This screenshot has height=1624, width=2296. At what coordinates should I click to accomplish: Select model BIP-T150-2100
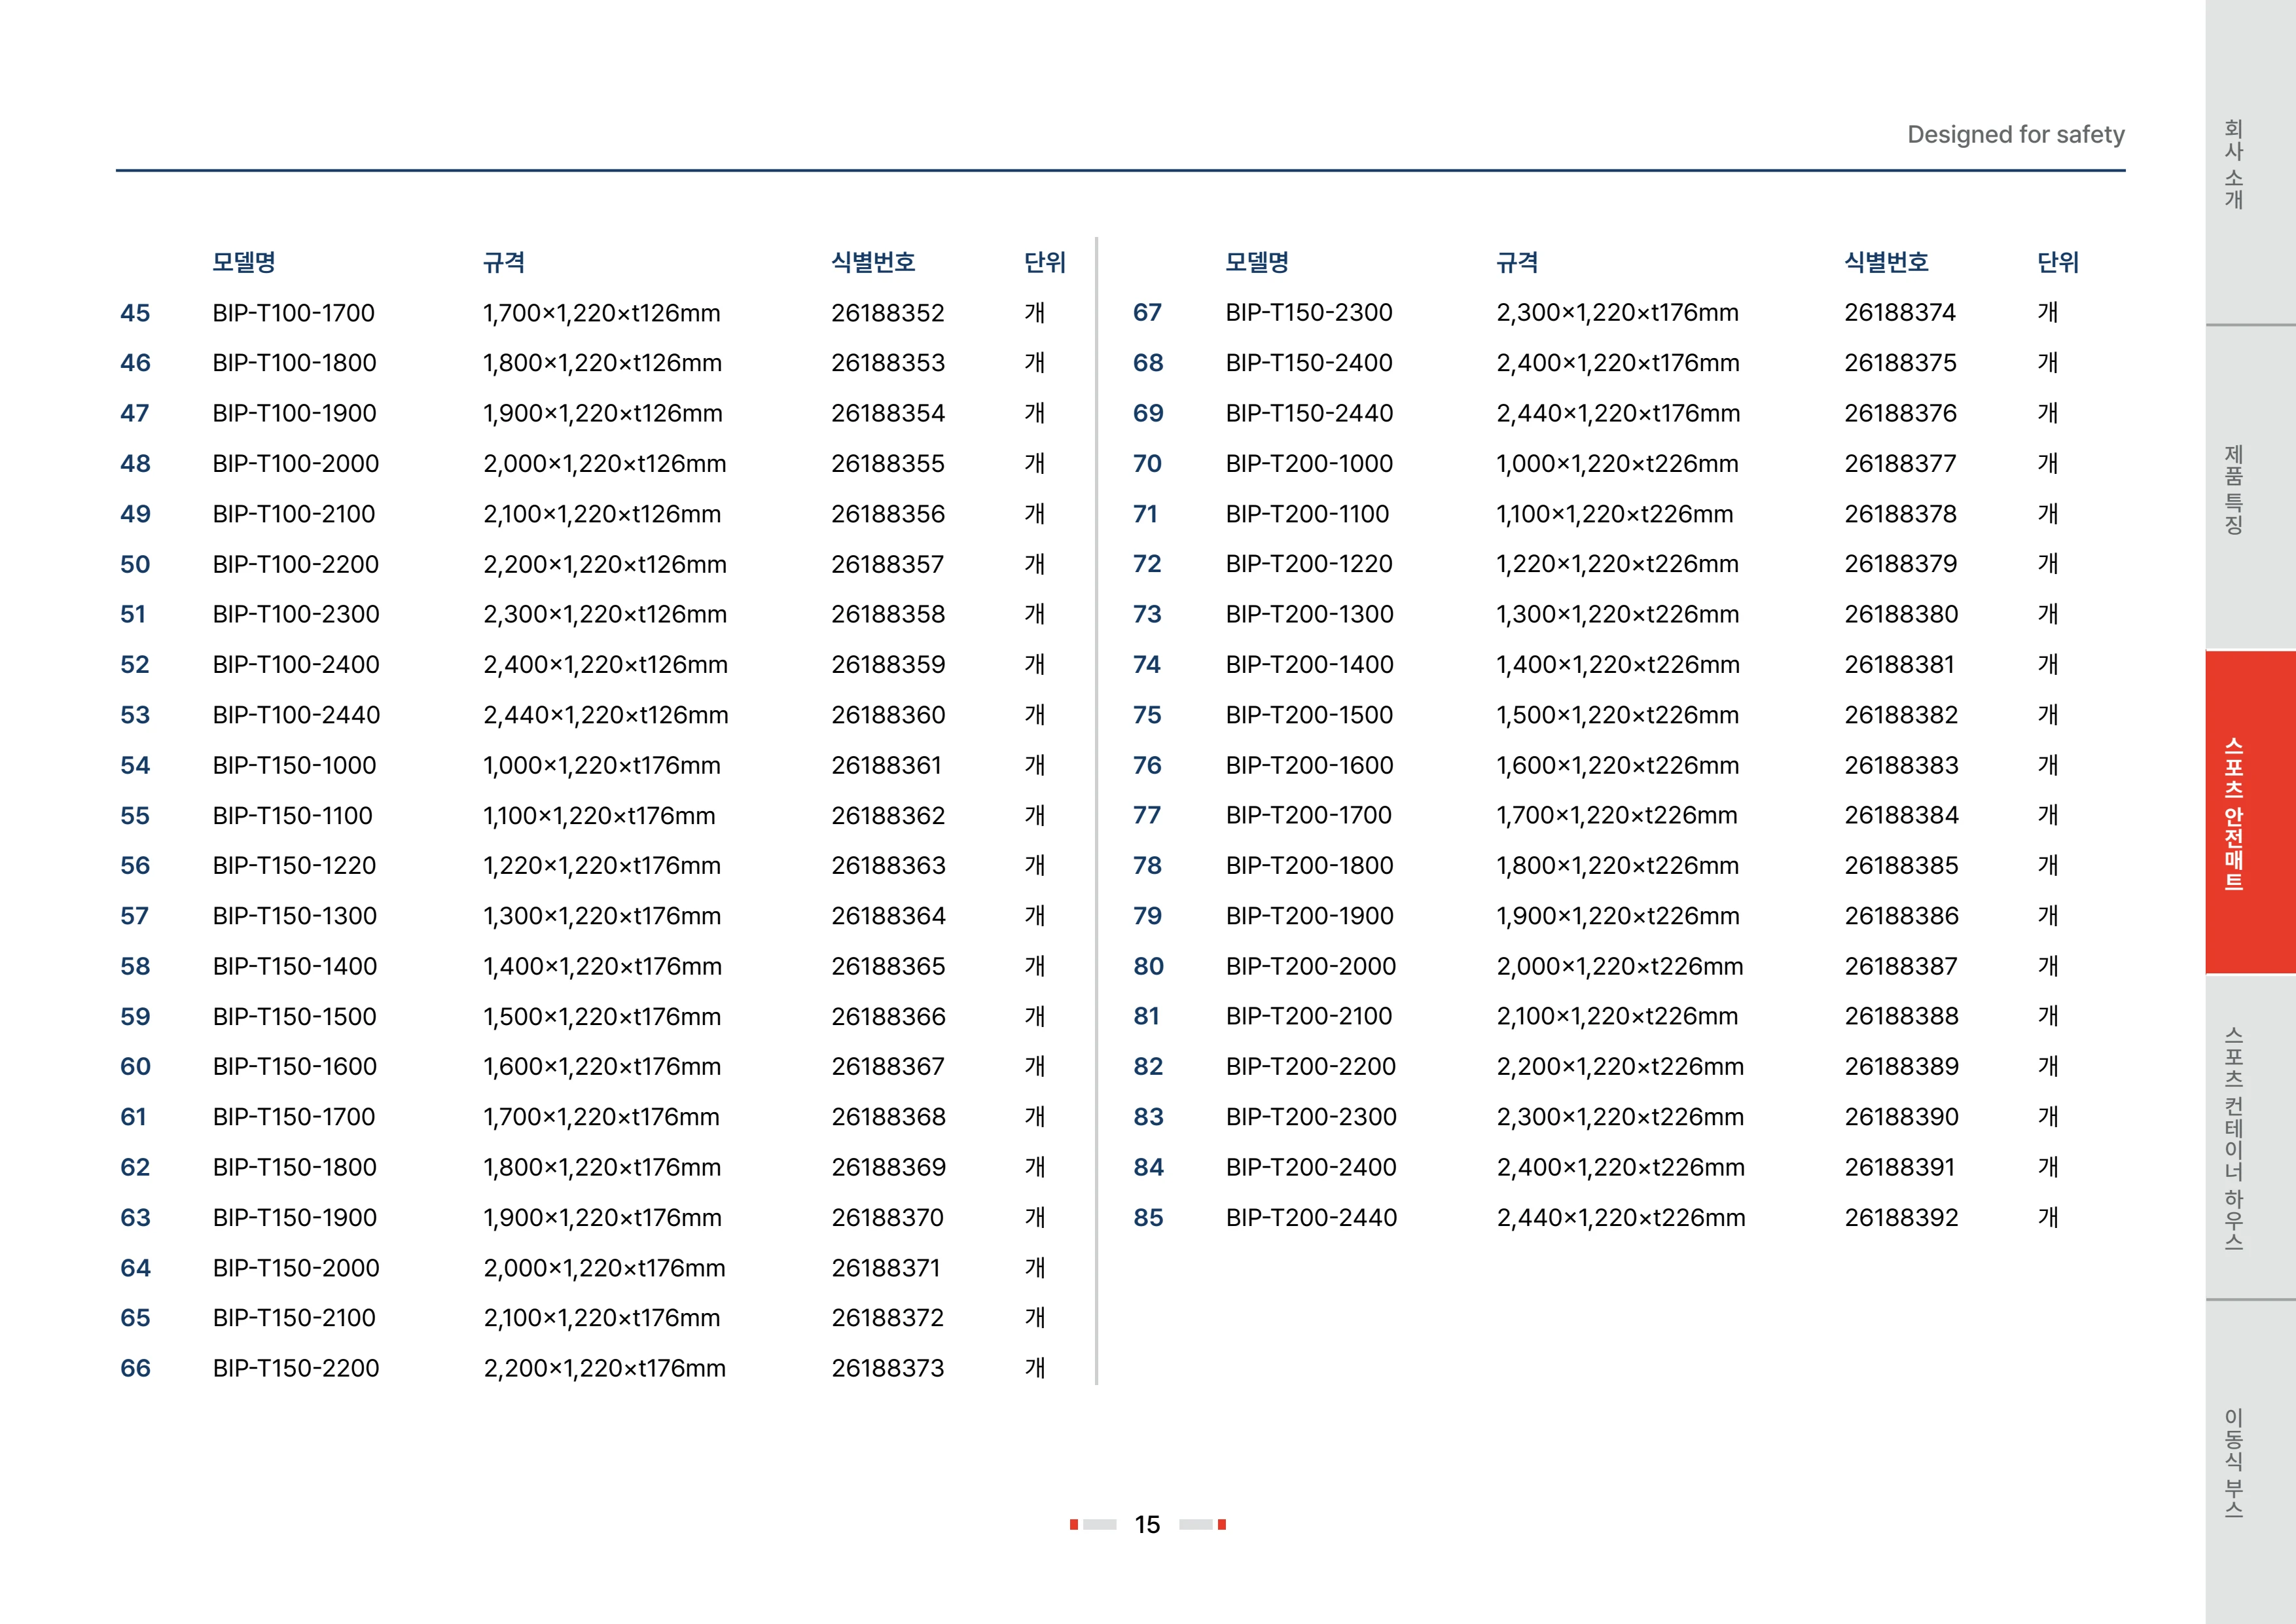[294, 1318]
